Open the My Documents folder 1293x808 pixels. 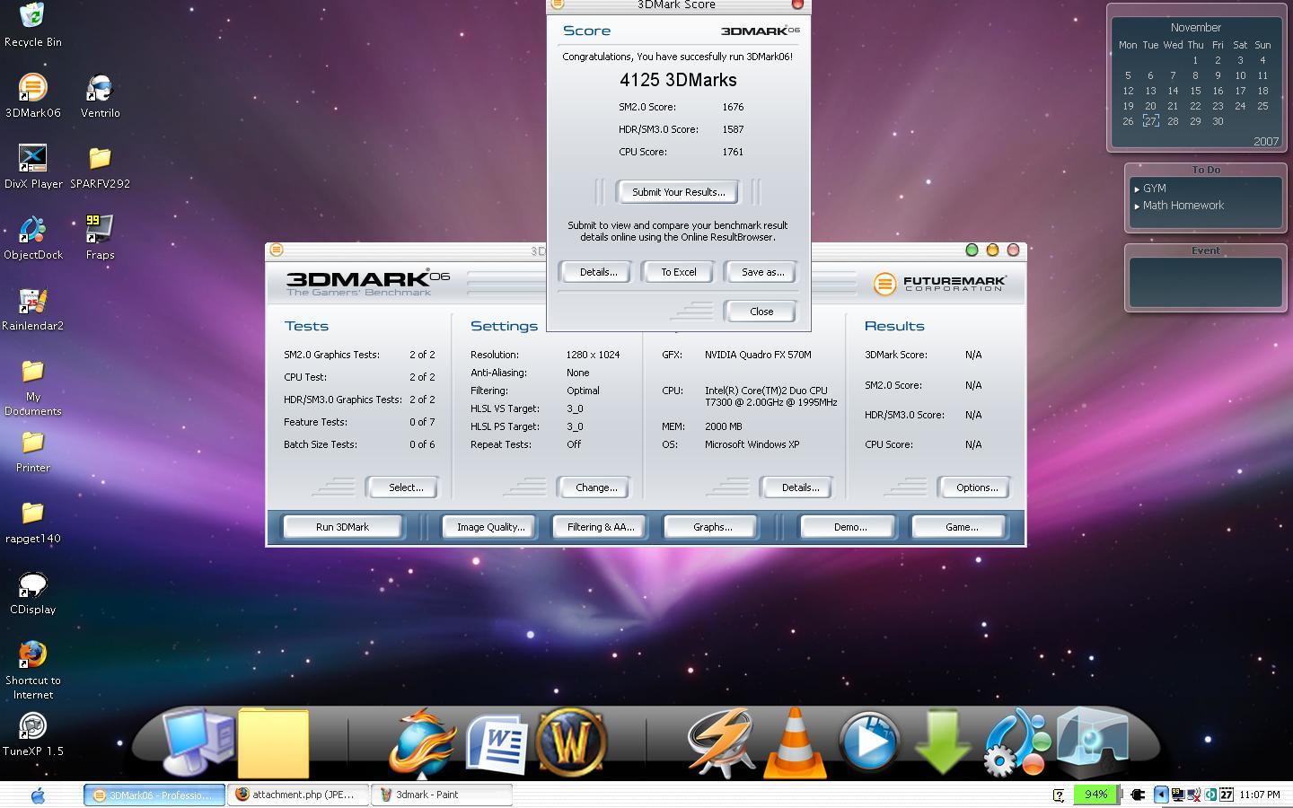[32, 387]
